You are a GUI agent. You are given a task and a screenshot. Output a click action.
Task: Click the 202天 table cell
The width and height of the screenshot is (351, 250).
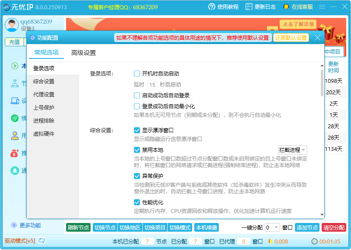pos(333,92)
